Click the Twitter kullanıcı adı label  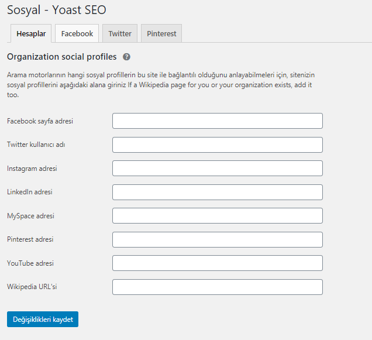(36, 145)
